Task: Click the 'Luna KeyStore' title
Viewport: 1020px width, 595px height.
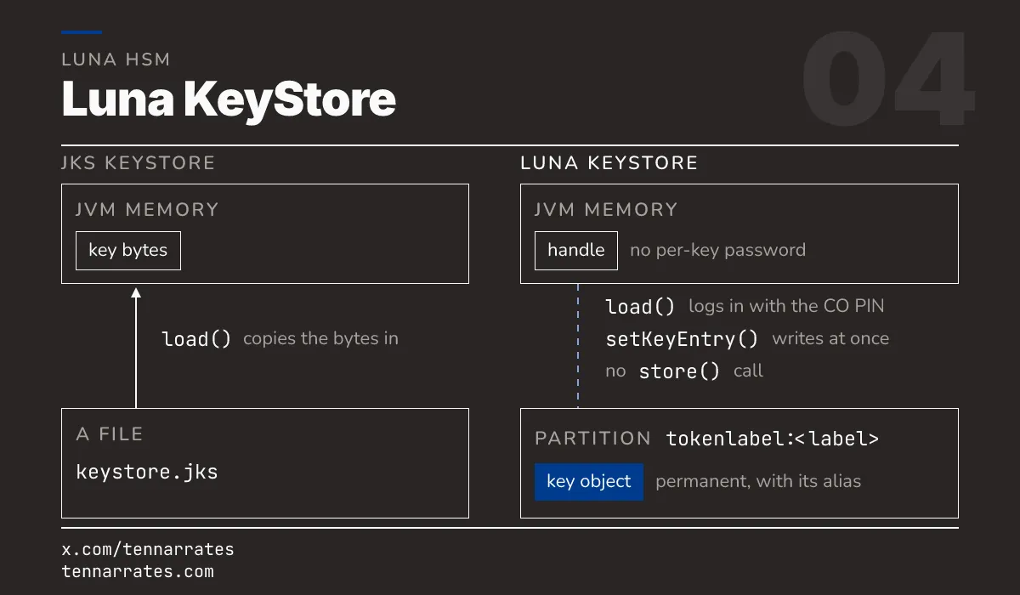Action: pyautogui.click(x=229, y=100)
